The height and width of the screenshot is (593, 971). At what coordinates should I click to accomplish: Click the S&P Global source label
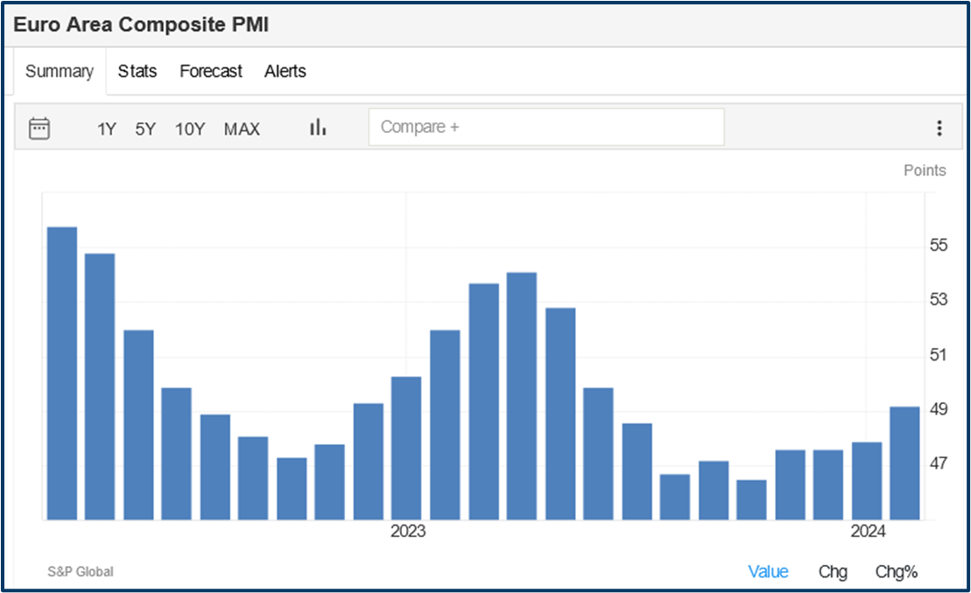[81, 572]
